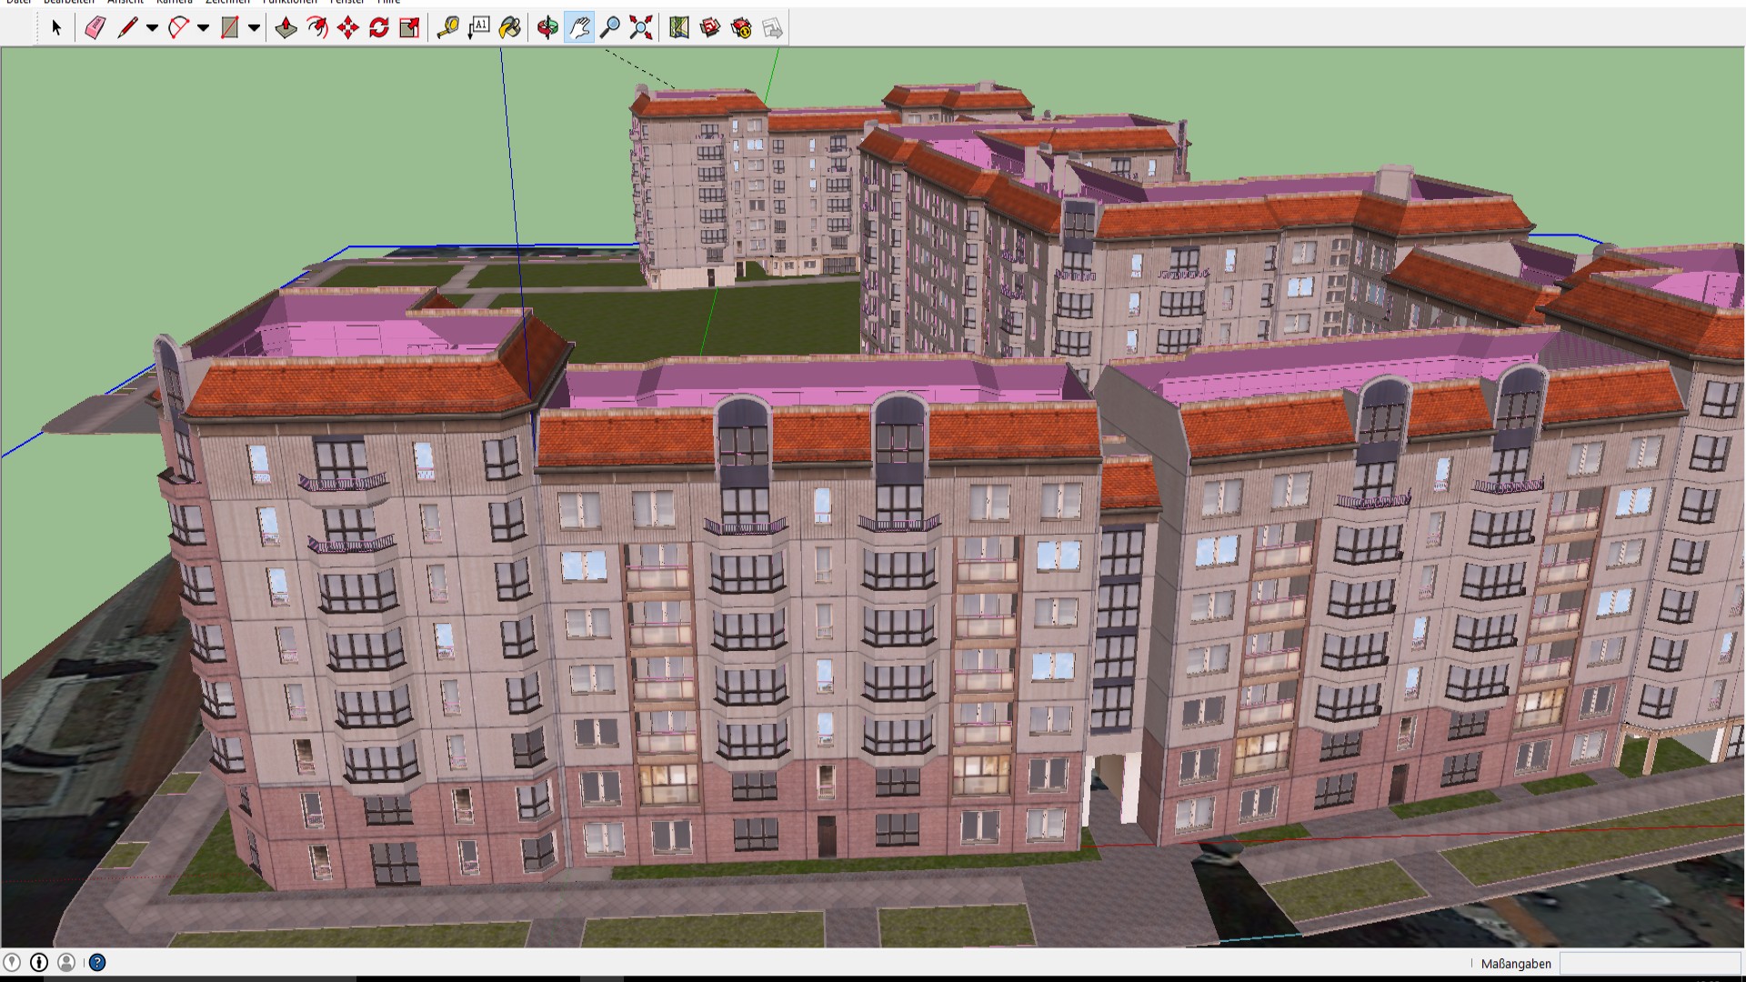The height and width of the screenshot is (982, 1746).
Task: Open the Add Location map tool
Action: click(679, 28)
